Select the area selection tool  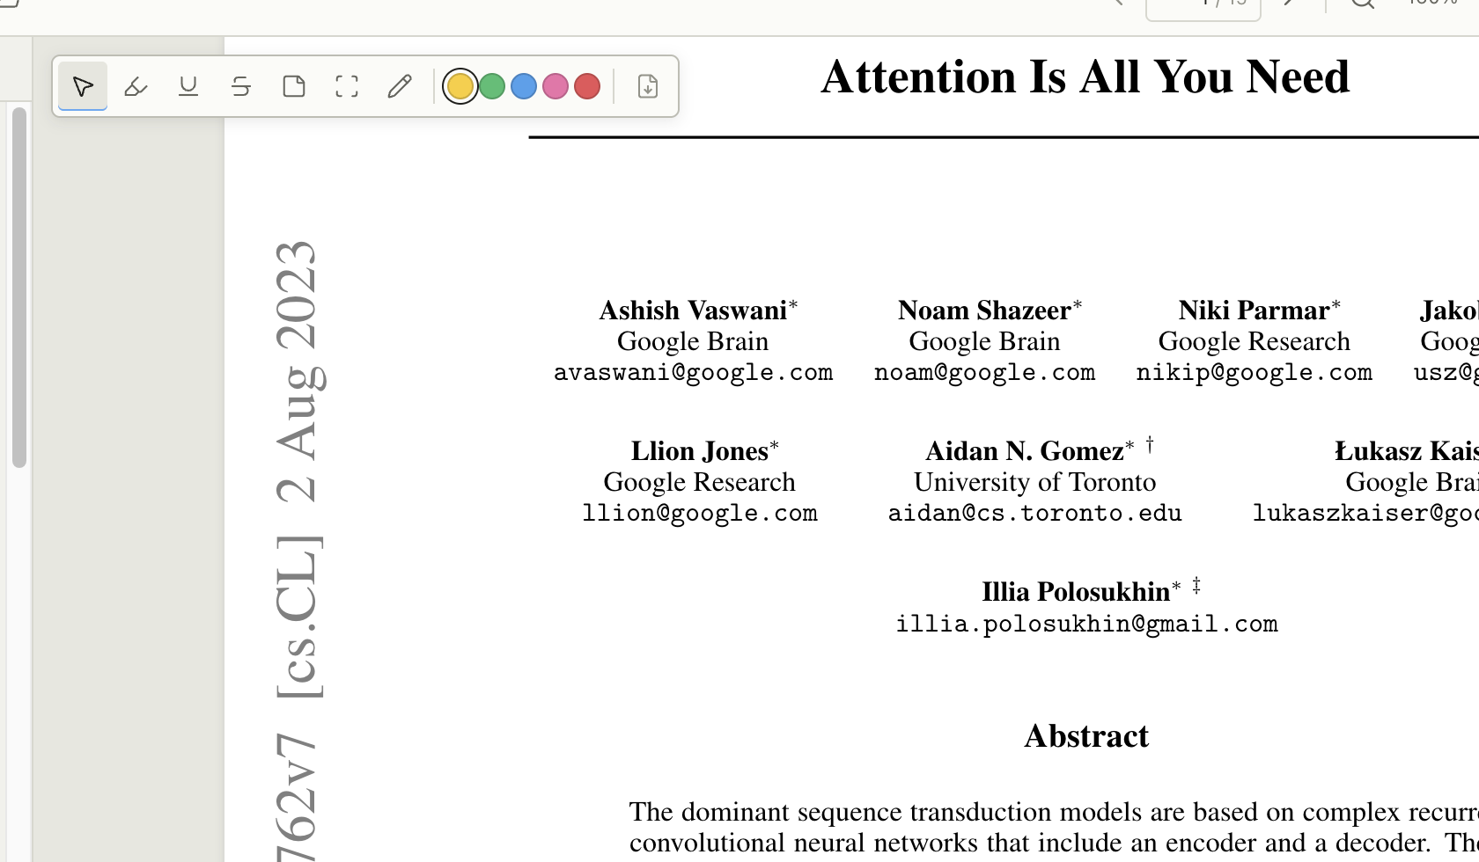pos(347,86)
